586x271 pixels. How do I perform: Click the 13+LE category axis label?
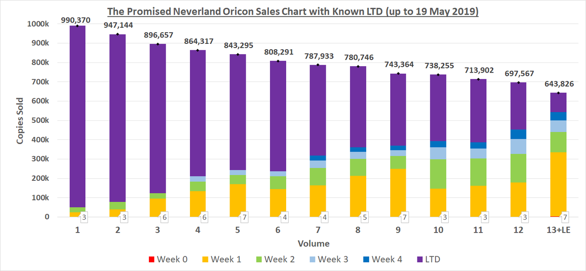tap(558, 229)
